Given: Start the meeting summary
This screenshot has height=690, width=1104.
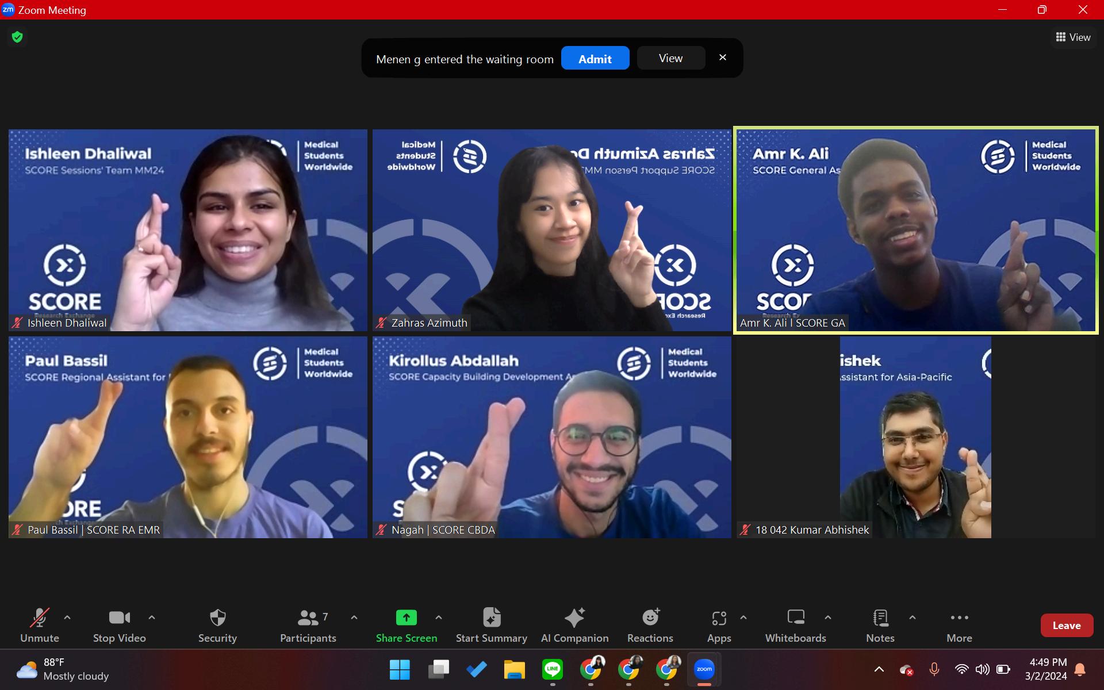Looking at the screenshot, I should tap(491, 618).
